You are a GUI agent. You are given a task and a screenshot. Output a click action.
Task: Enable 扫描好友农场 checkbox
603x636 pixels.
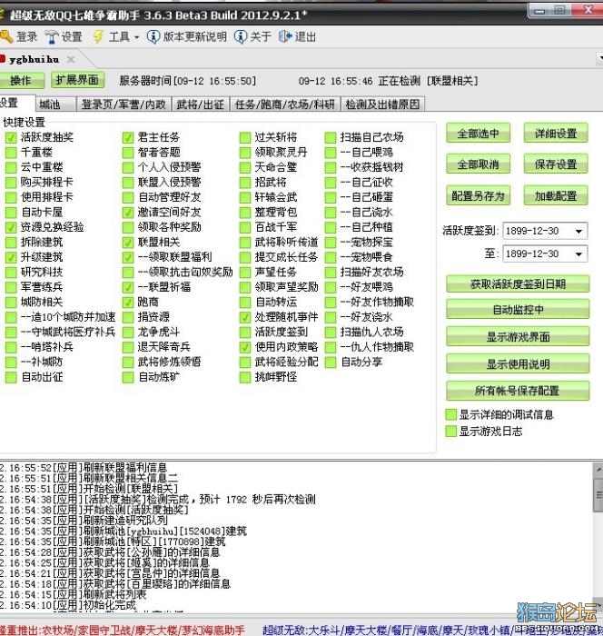coord(331,273)
